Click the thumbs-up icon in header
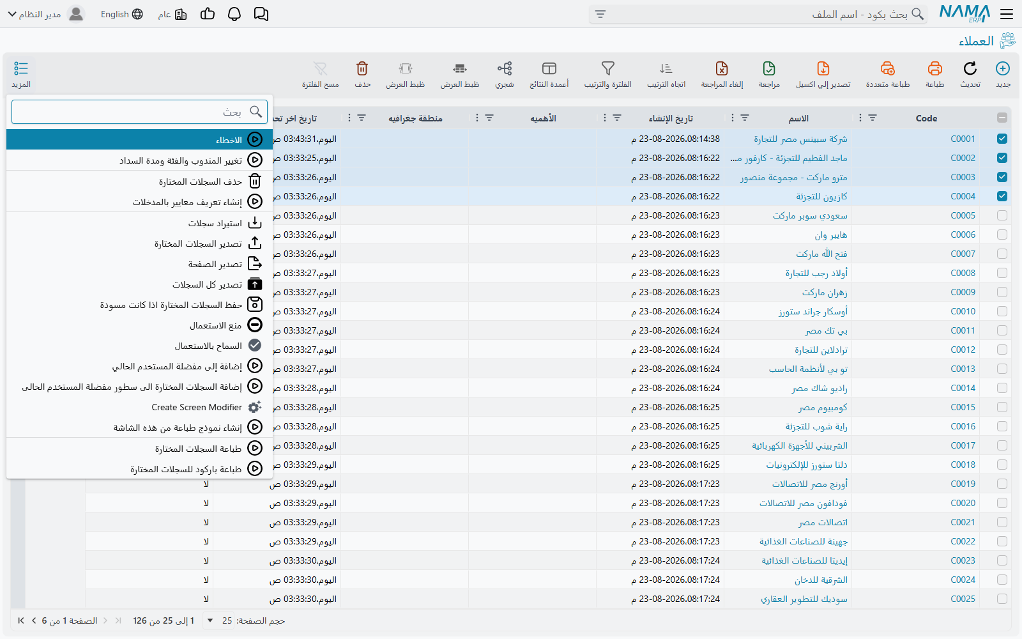The image size is (1022, 639). click(x=208, y=14)
